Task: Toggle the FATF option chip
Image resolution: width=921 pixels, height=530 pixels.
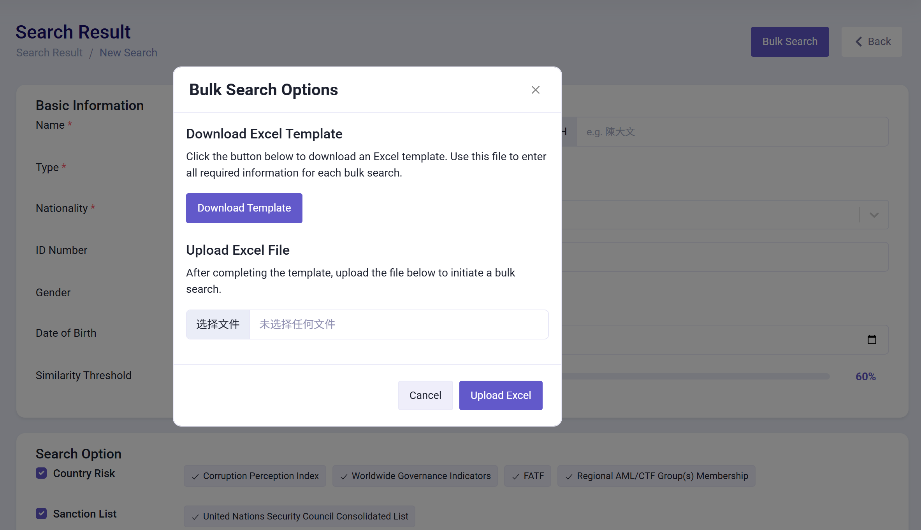Action: 527,476
